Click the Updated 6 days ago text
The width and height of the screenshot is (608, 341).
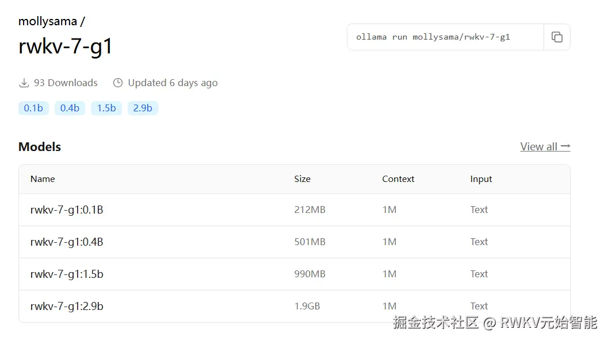173,83
